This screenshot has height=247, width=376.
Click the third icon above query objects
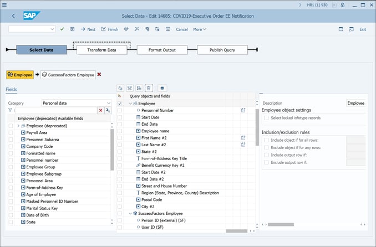point(139,88)
